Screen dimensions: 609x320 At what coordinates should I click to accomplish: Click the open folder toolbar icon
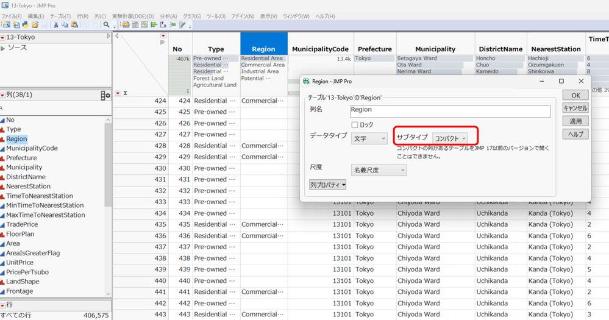tap(35, 25)
